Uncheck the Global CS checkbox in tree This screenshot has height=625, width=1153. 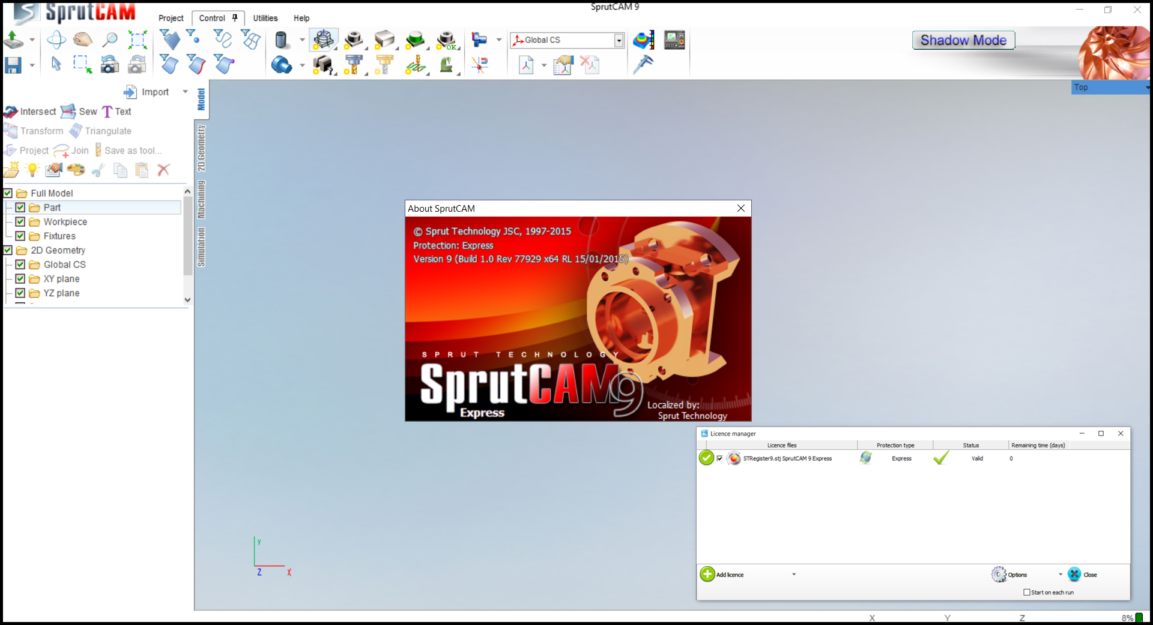pos(20,265)
